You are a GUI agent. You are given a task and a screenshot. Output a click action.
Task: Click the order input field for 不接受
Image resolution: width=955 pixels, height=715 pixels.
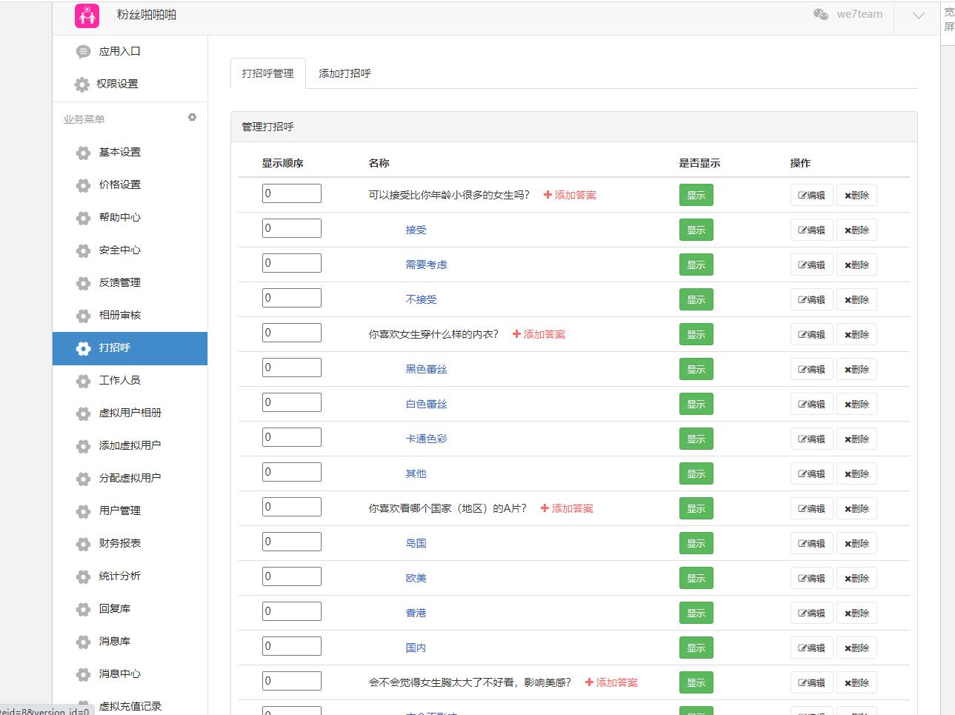(x=291, y=298)
